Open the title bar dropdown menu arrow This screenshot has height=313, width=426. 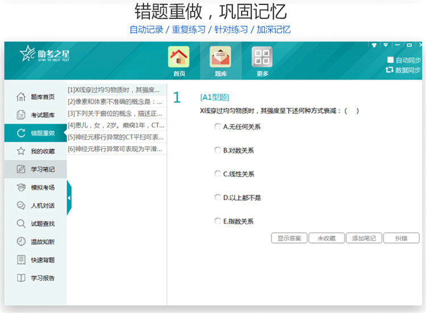[x=386, y=45]
